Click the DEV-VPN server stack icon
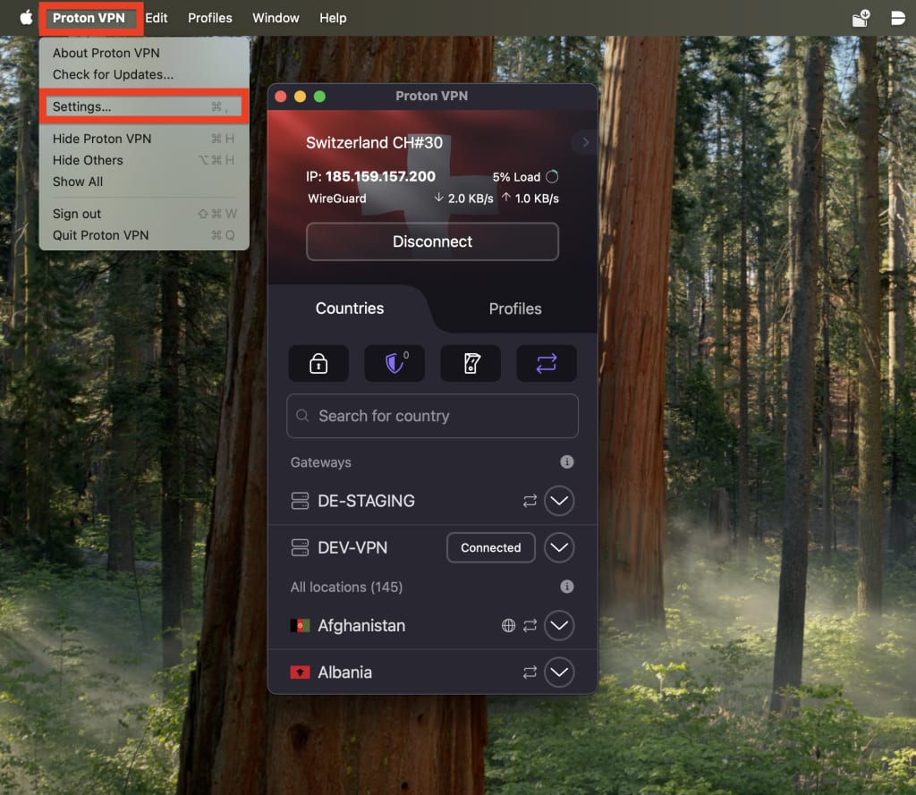The height and width of the screenshot is (795, 916). [300, 547]
